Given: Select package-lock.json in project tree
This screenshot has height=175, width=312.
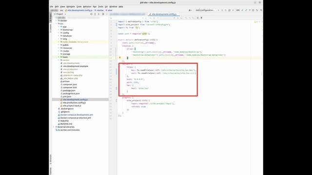Looking at the screenshot, I should click(71, 93).
